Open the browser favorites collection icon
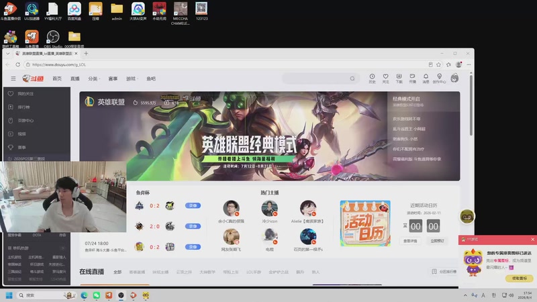537x302 pixels. (x=448, y=64)
